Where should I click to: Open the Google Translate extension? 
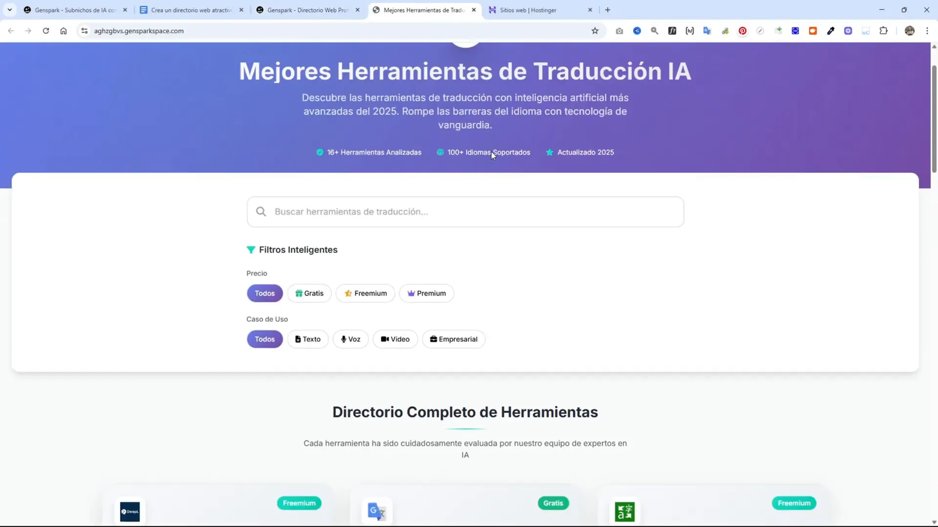coord(708,31)
